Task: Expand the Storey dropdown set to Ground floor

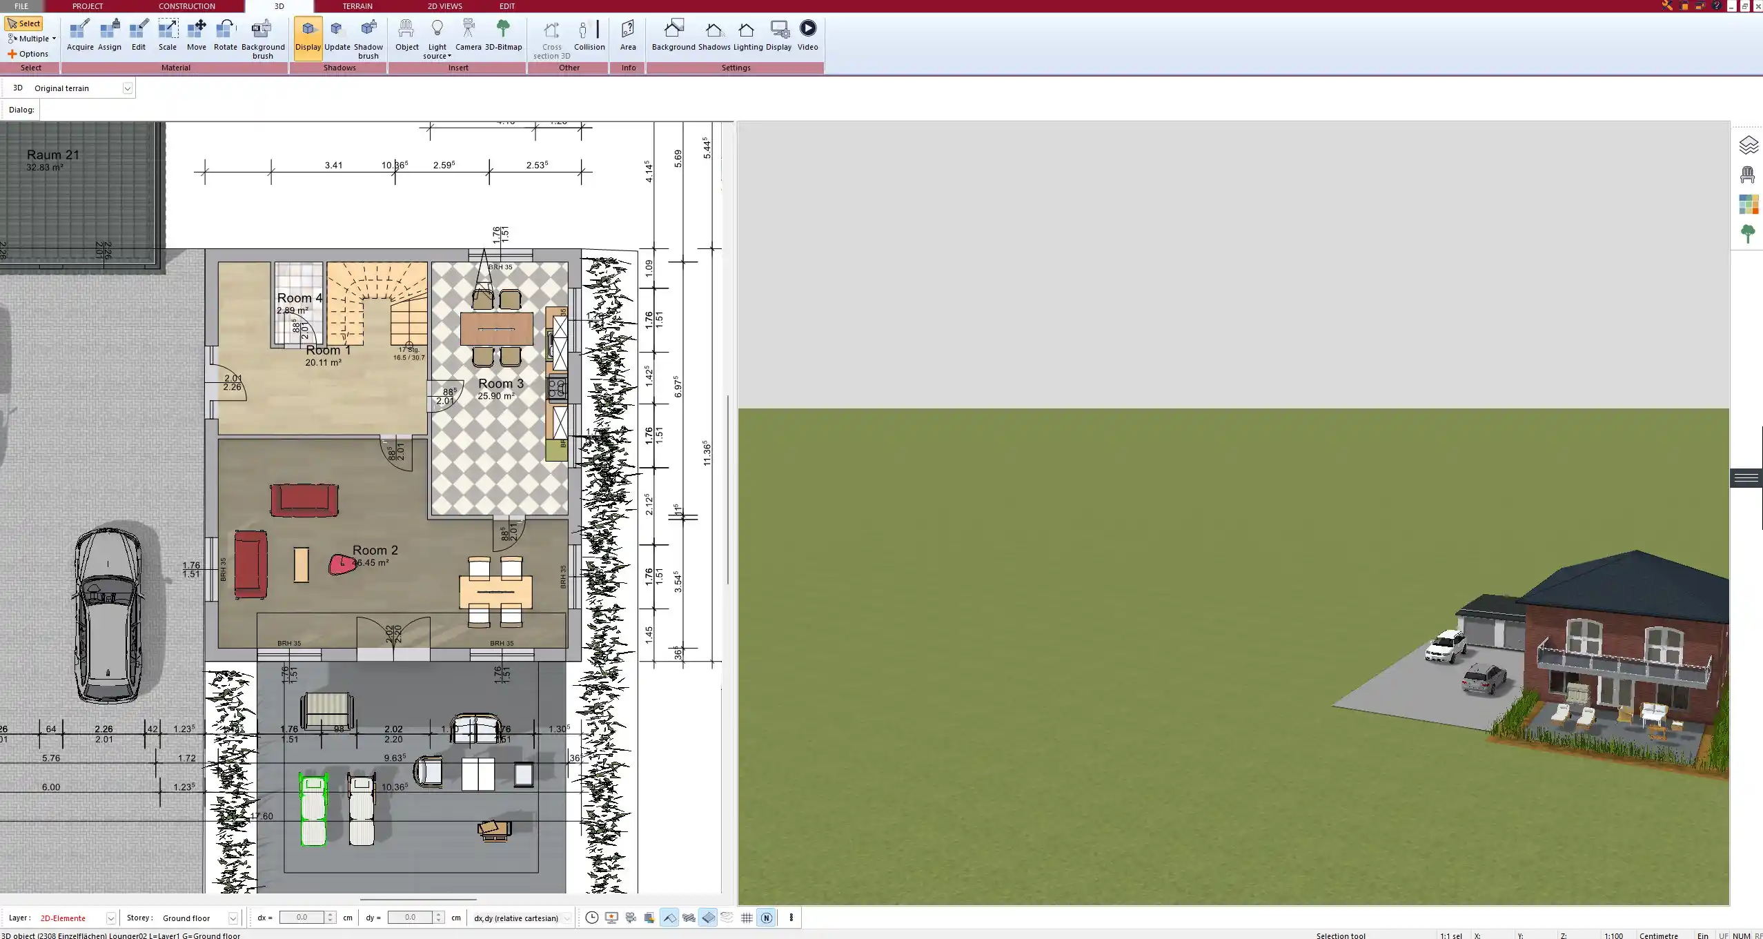Action: click(232, 918)
